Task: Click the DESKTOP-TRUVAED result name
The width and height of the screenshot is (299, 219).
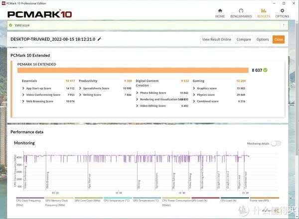Action: 53,39
